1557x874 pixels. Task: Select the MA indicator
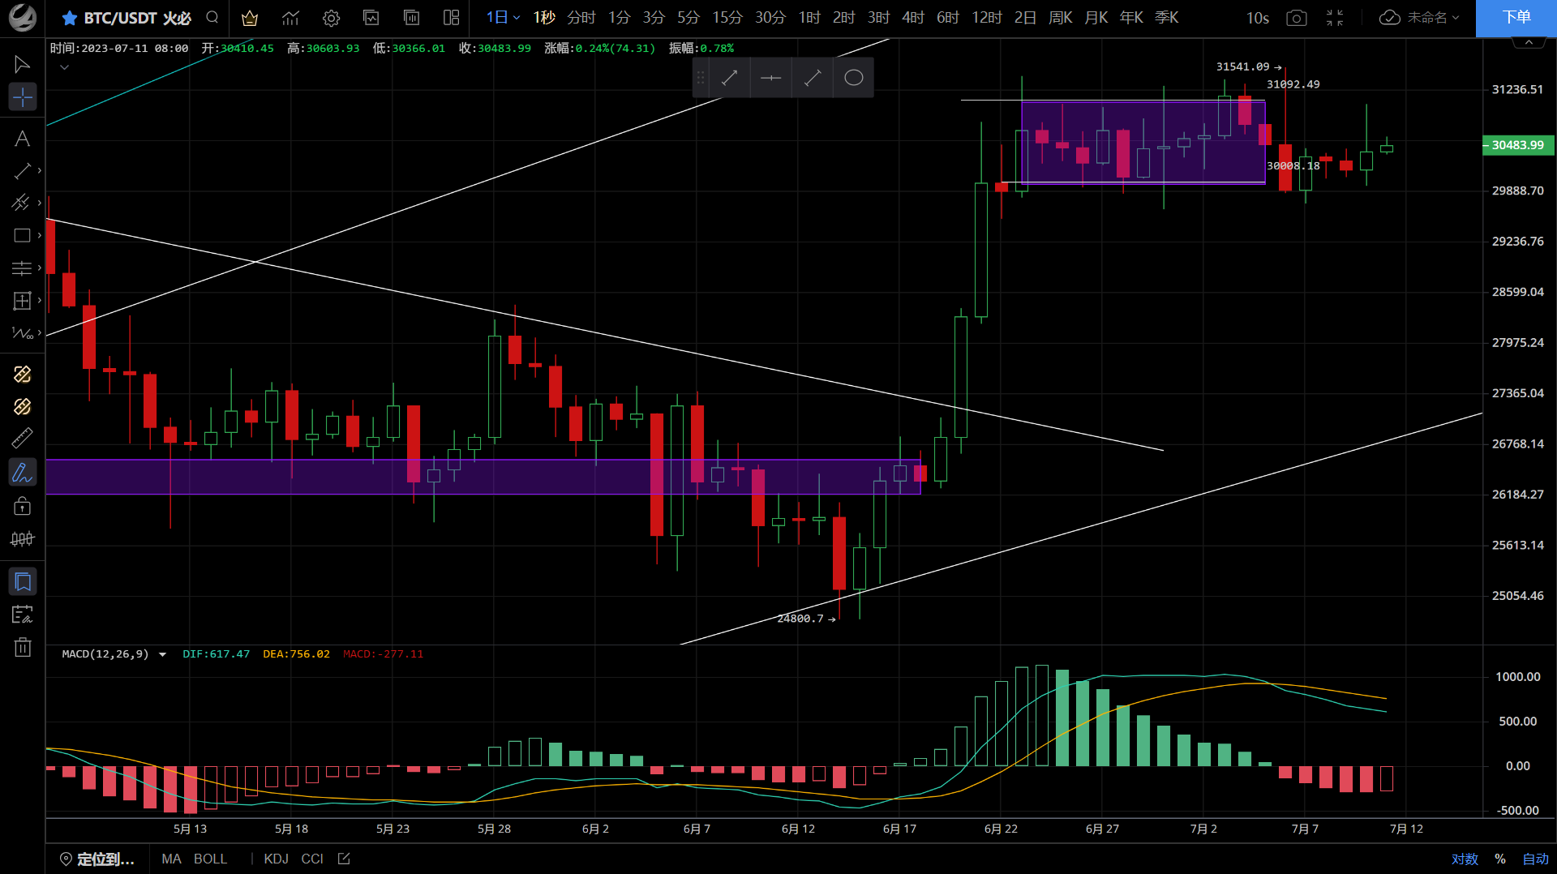point(171,859)
